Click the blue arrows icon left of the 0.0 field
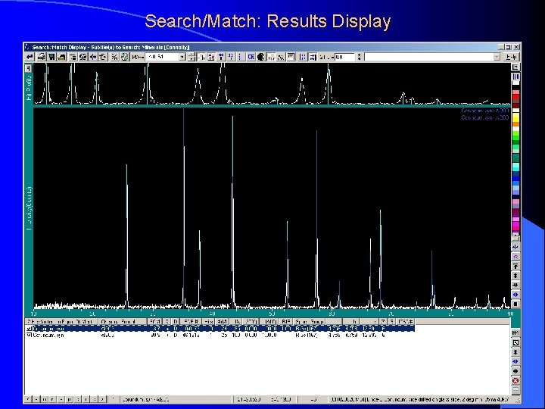Viewport: 545px width, 409px height. coord(313,57)
